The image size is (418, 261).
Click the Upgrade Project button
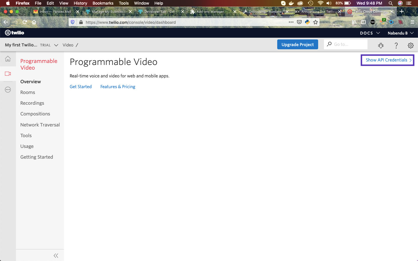click(298, 44)
